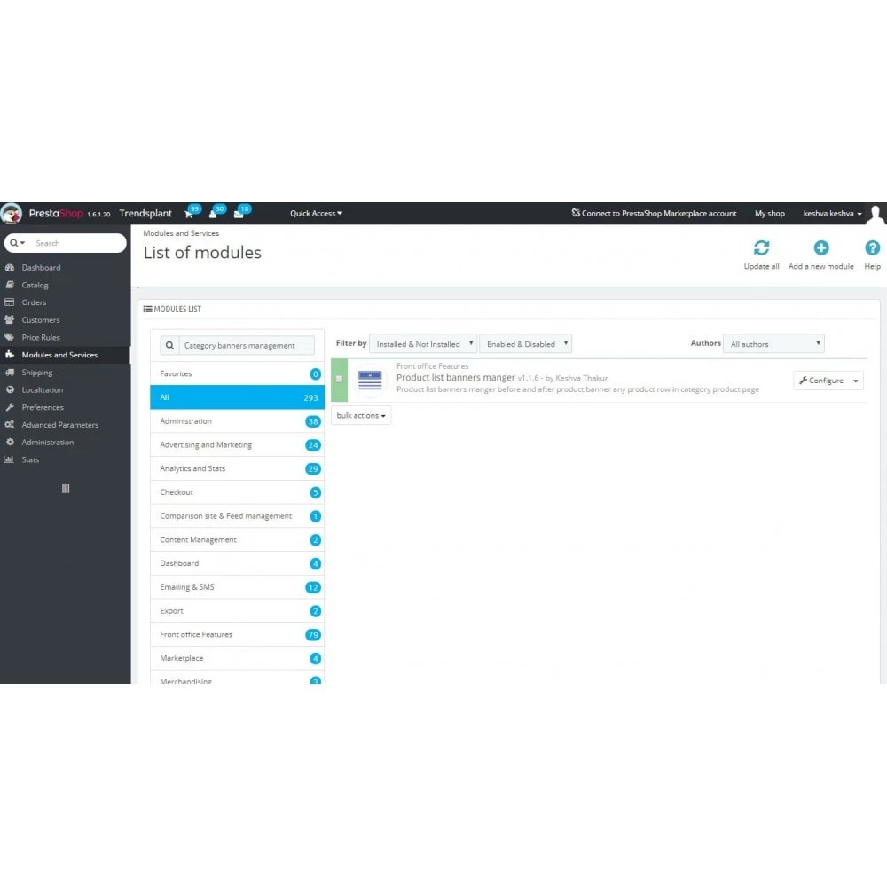Select the Advertising and Marketing category
Screen dimensions: 887x887
tap(237, 445)
